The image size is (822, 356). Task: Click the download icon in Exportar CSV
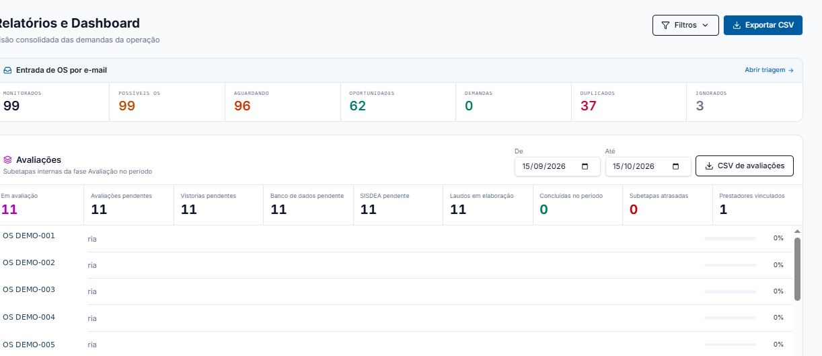737,25
